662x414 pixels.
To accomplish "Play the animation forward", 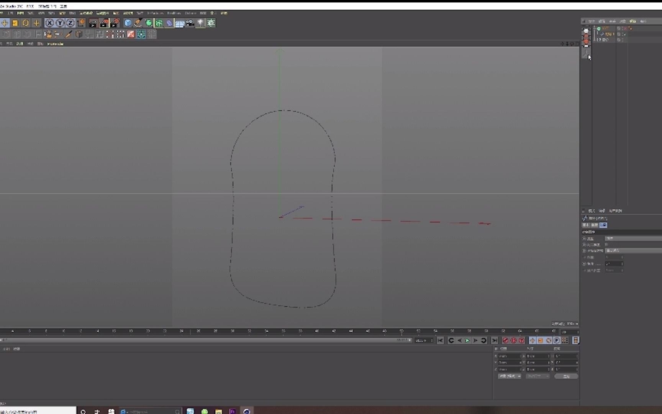I will 467,340.
